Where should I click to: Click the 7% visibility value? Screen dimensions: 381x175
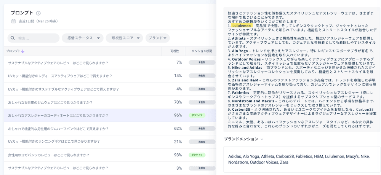(179, 63)
